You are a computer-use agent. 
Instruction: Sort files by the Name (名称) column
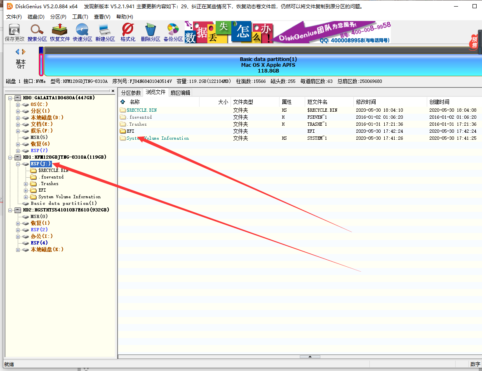tap(135, 102)
